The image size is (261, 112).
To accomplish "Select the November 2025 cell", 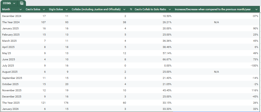I will pos(12,90).
